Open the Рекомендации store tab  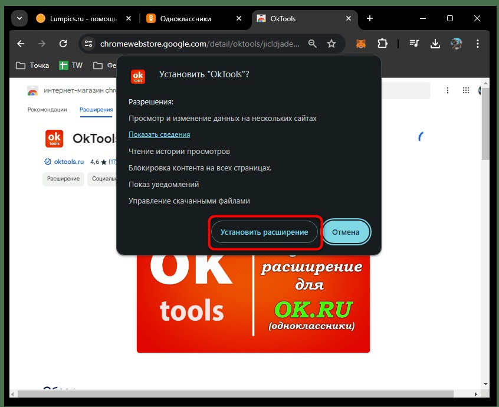pyautogui.click(x=47, y=110)
